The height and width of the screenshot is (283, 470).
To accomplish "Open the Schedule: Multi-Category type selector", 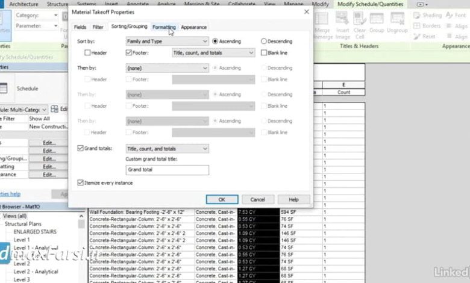I will (x=23, y=110).
